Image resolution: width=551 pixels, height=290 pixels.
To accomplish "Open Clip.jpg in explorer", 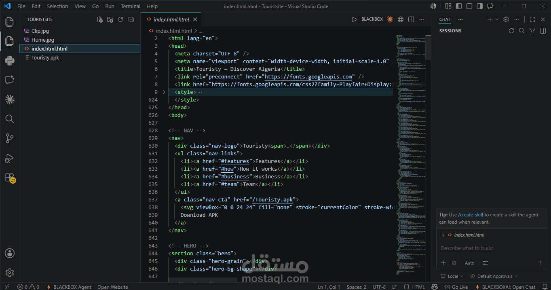I will [x=80, y=31].
